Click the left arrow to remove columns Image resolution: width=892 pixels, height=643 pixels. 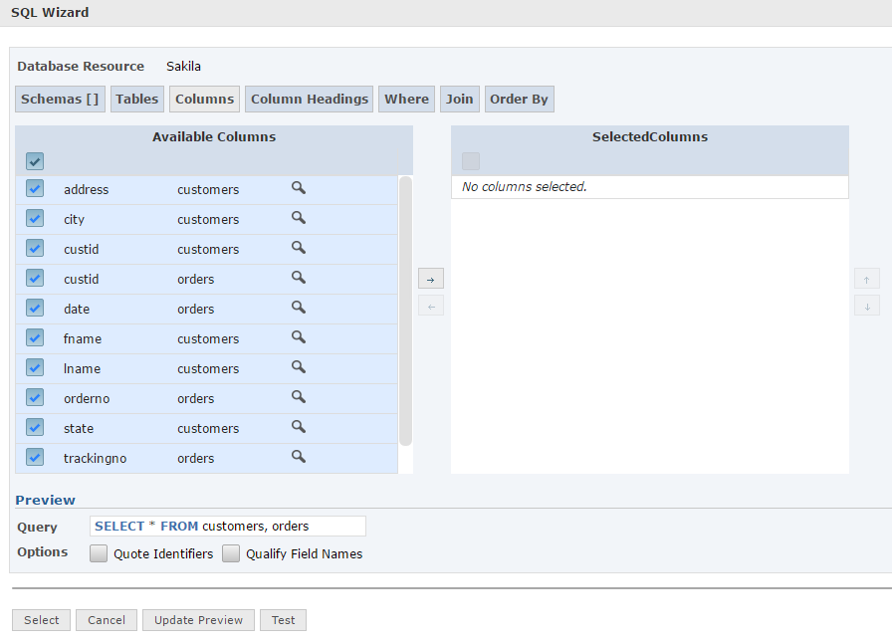point(430,306)
